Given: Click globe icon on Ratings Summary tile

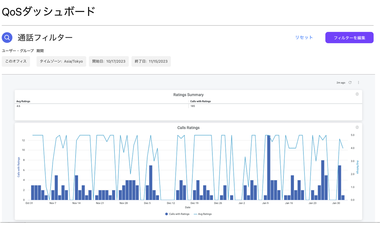Looking at the screenshot, I should (357, 94).
